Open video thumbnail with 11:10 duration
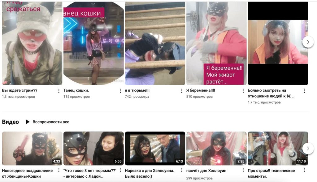The width and height of the screenshot is (317, 182). click(278, 149)
